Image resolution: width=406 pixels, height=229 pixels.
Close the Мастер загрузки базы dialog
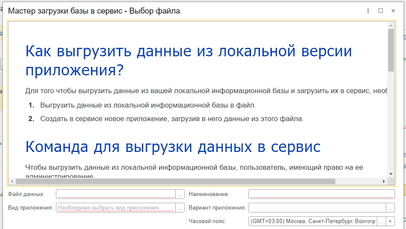[x=393, y=11]
